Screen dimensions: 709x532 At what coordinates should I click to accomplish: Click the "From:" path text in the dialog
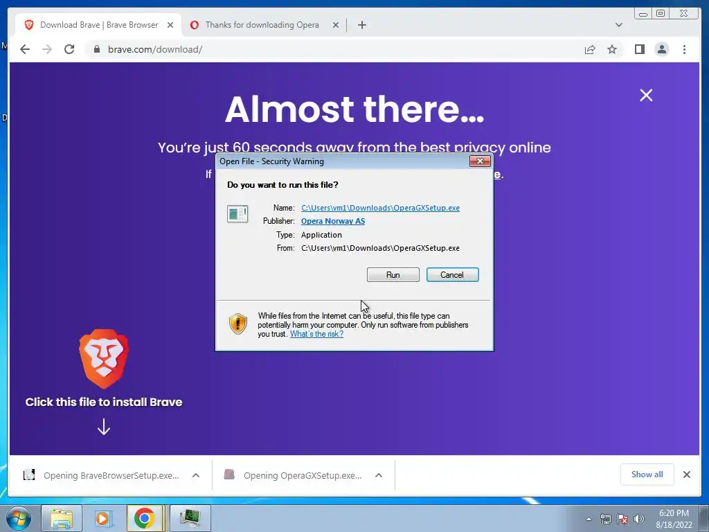[380, 248]
